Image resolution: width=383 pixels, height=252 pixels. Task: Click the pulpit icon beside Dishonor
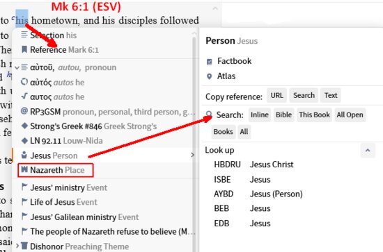pyautogui.click(x=24, y=246)
